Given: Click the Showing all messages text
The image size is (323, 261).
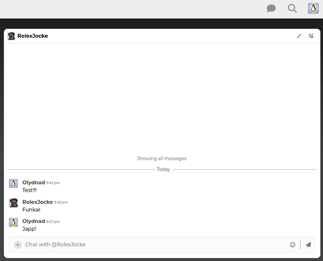Looking at the screenshot, I should tap(161, 158).
